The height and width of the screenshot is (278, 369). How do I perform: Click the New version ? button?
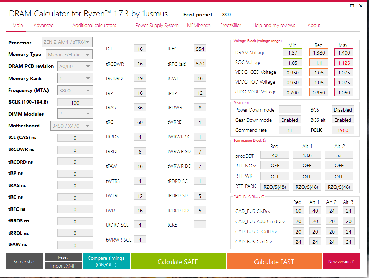tap(341, 261)
